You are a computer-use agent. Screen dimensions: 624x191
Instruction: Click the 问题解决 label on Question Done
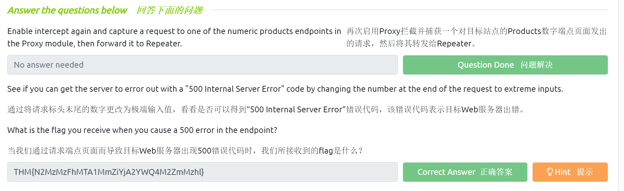(536, 65)
